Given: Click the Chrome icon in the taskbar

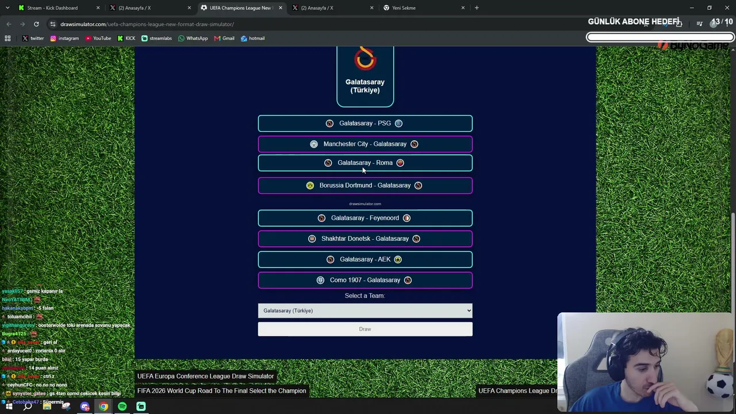Looking at the screenshot, I should [103, 407].
